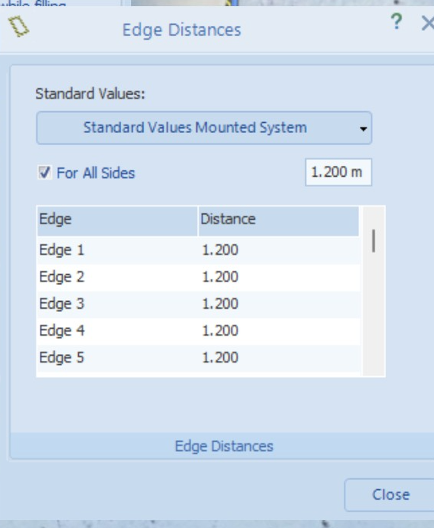The height and width of the screenshot is (528, 434).
Task: Select the Edge 1 row label
Action: click(62, 250)
